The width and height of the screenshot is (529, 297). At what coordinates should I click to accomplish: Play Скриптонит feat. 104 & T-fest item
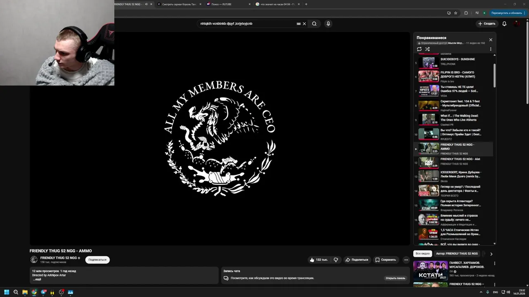[453, 106]
